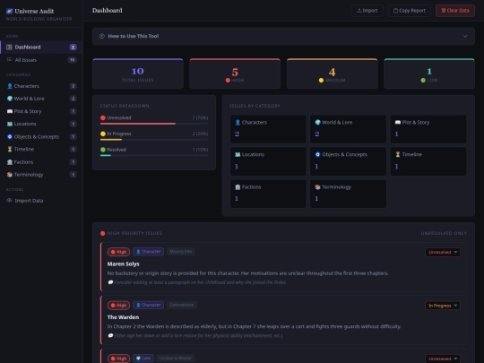Click the book icon beside Plot & Story in sidebar
Image resolution: width=484 pixels, height=363 pixels.
point(10,111)
